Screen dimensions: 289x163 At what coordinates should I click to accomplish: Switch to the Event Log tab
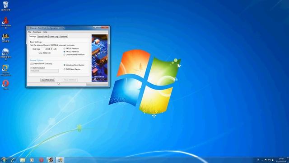click(54, 37)
